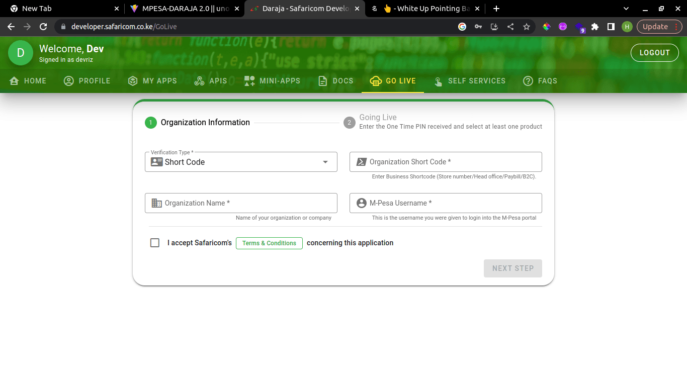Accept Safaricom's terms checkbox
The width and height of the screenshot is (687, 386).
(155, 243)
